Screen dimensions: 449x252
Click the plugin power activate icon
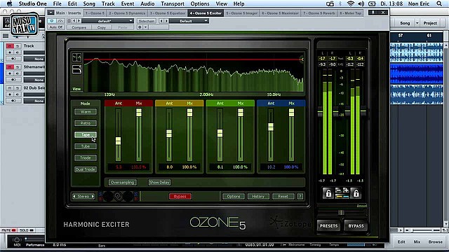[x=52, y=21]
